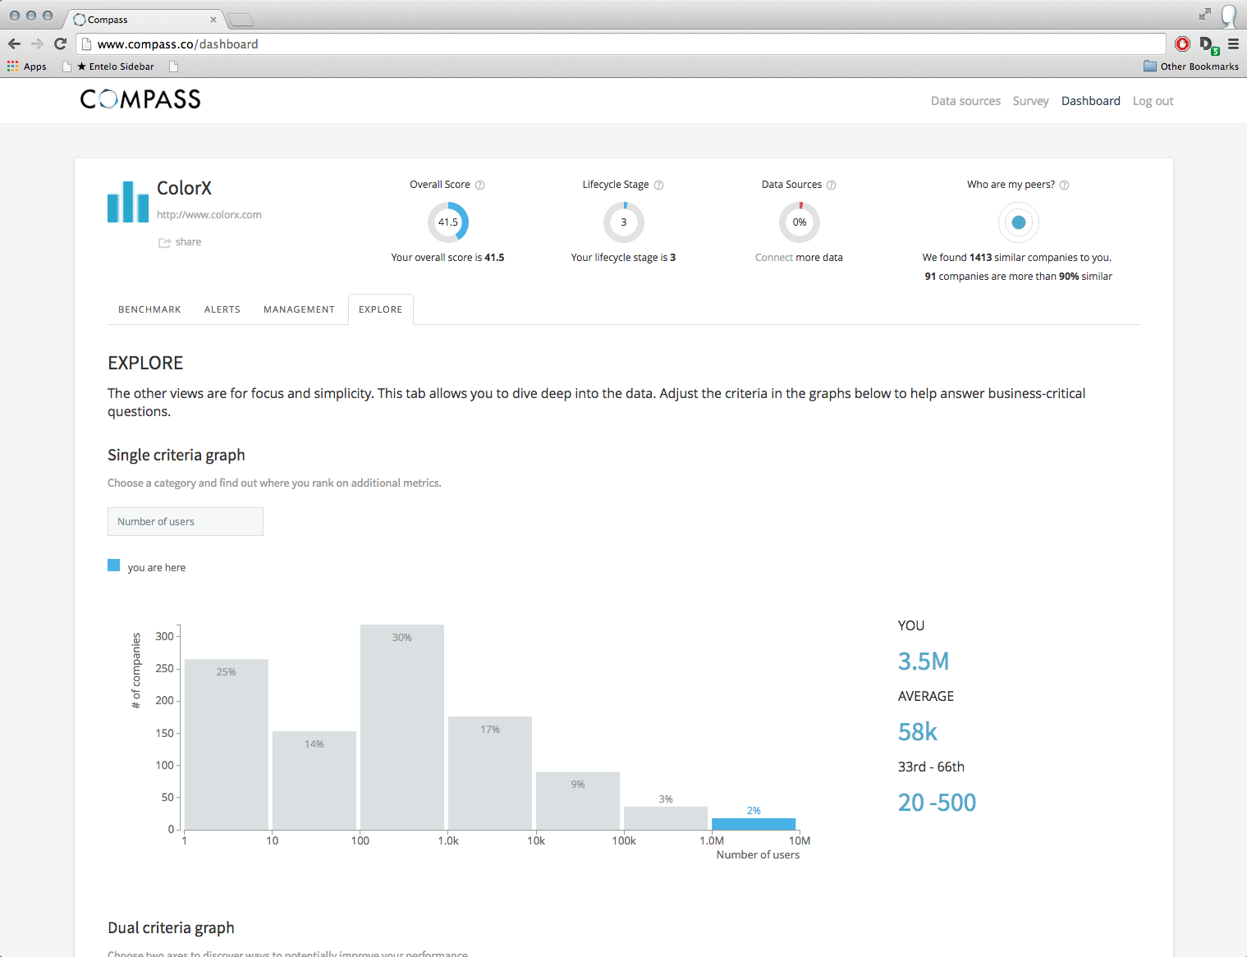This screenshot has width=1247, height=957.
Task: Click the 14% histogram bar
Action: (x=314, y=781)
